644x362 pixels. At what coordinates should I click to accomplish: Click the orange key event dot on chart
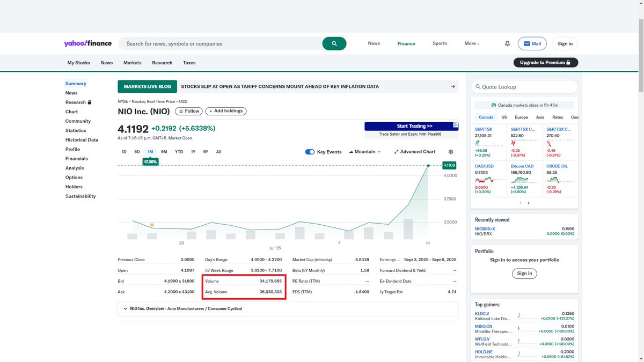(152, 225)
